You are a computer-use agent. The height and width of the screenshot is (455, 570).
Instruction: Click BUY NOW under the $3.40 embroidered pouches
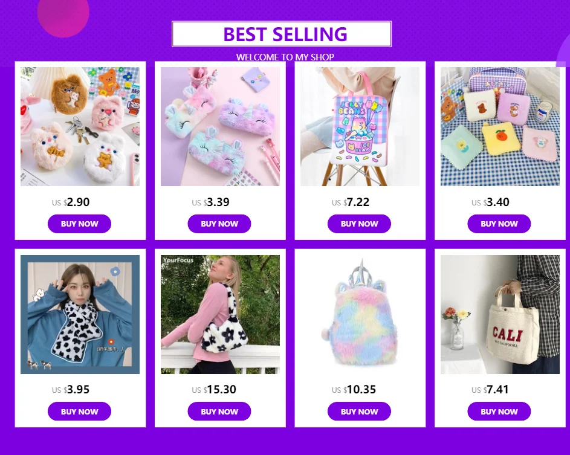[499, 224]
